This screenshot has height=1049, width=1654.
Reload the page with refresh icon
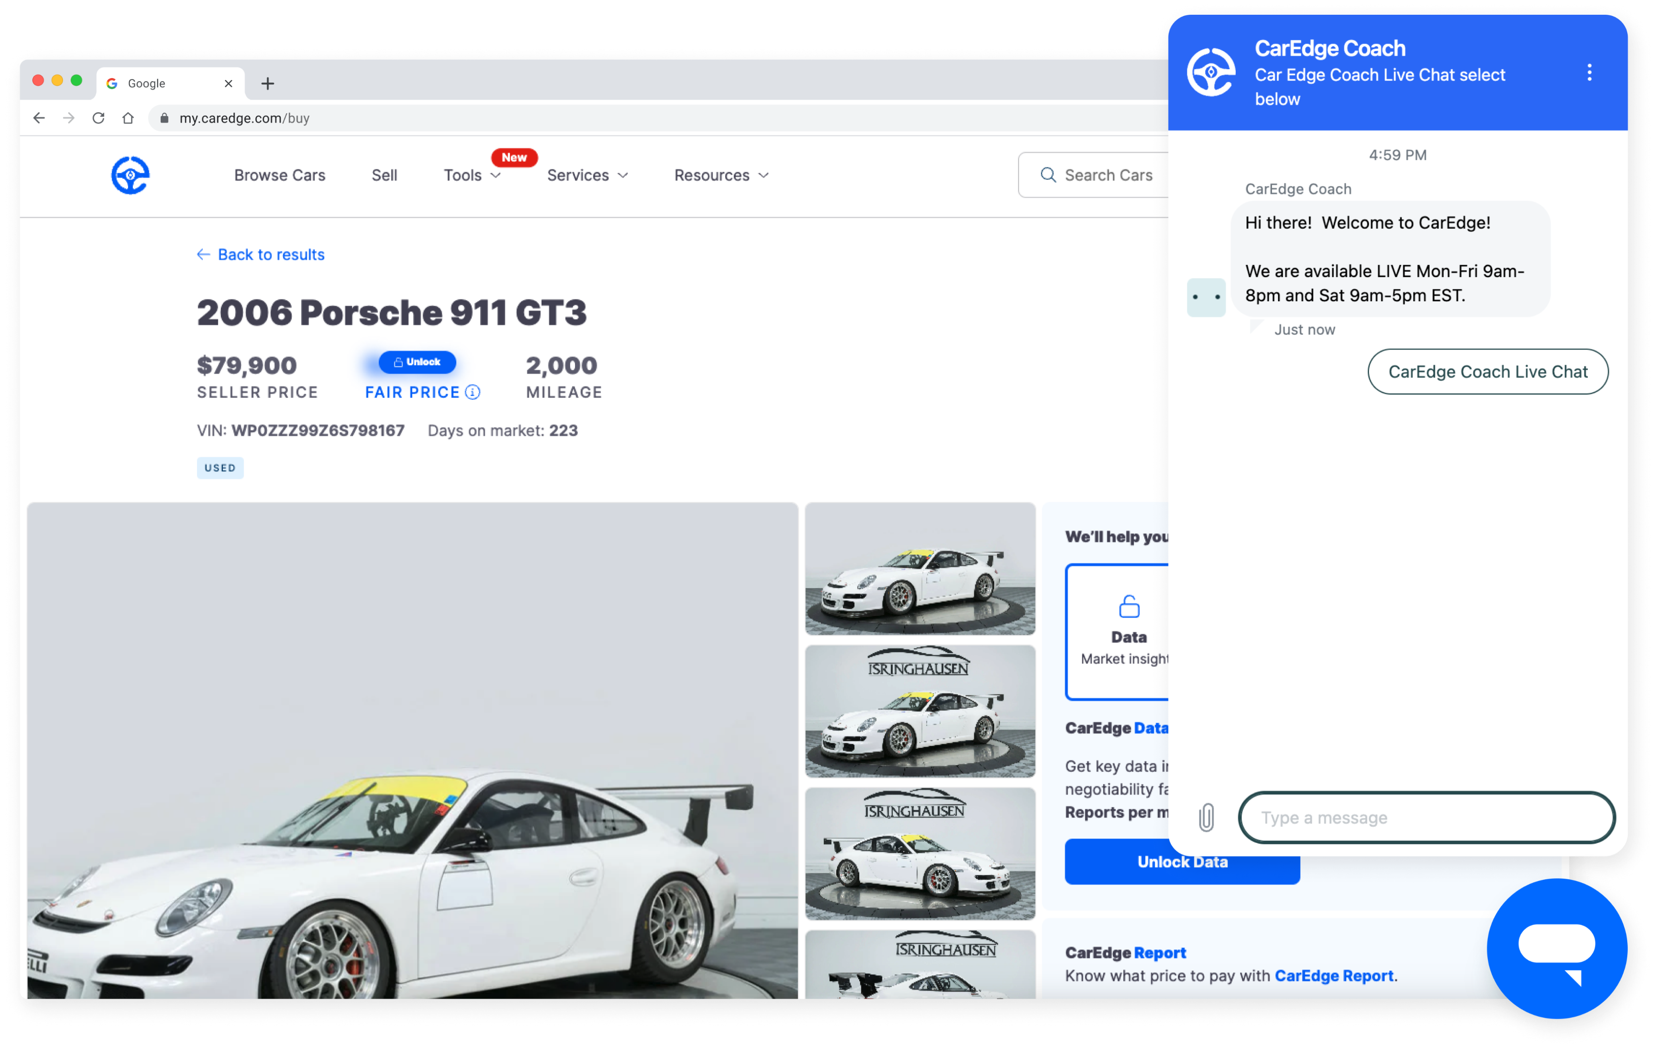click(x=98, y=118)
